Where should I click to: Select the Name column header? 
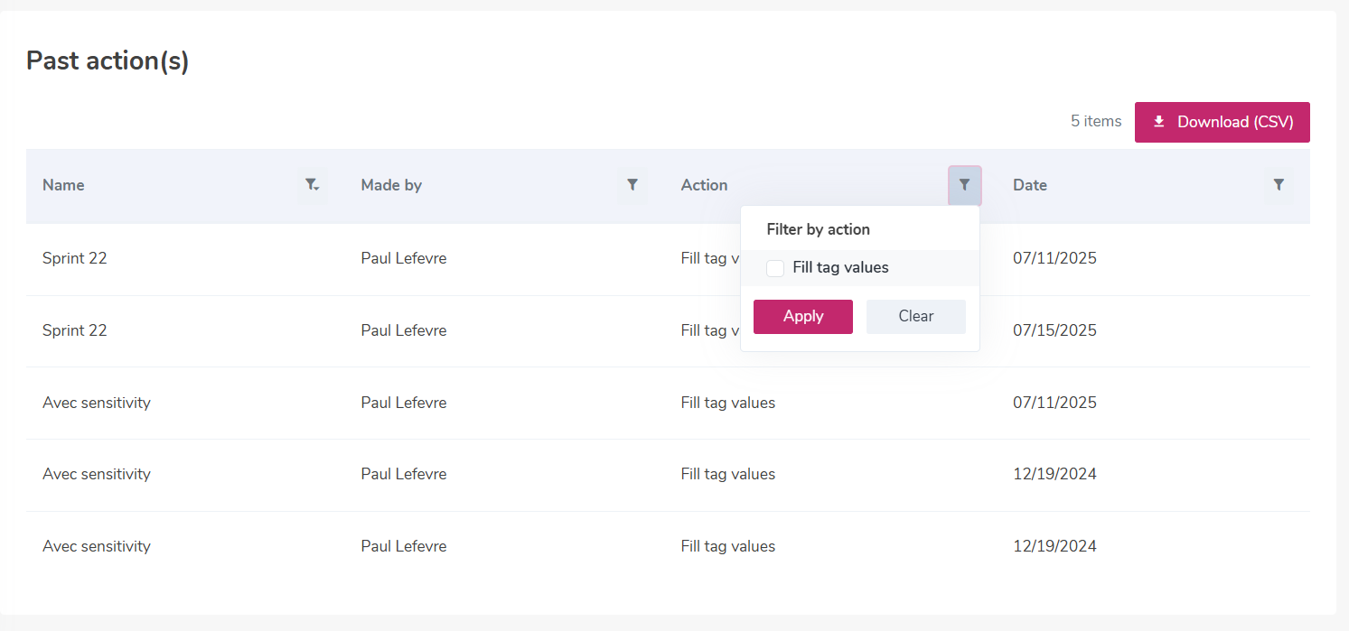pyautogui.click(x=63, y=185)
